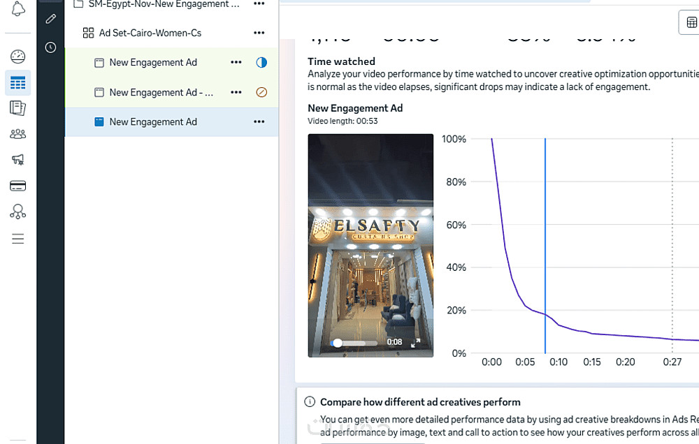Open the notifications bell icon
Image resolution: width=699 pixels, height=444 pixels.
[x=18, y=8]
